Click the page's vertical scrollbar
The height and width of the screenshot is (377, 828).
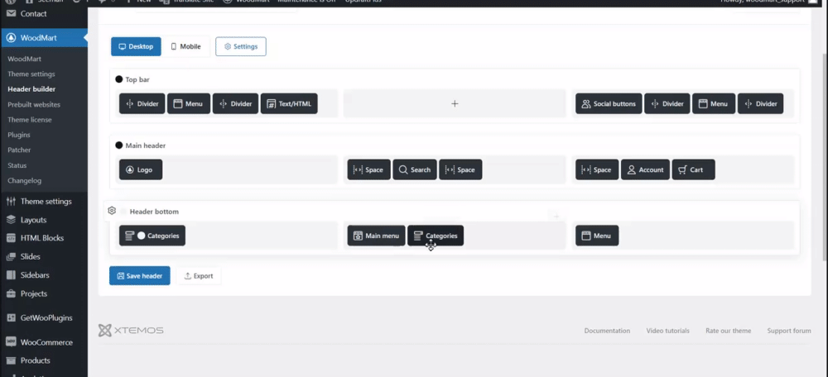click(825, 156)
